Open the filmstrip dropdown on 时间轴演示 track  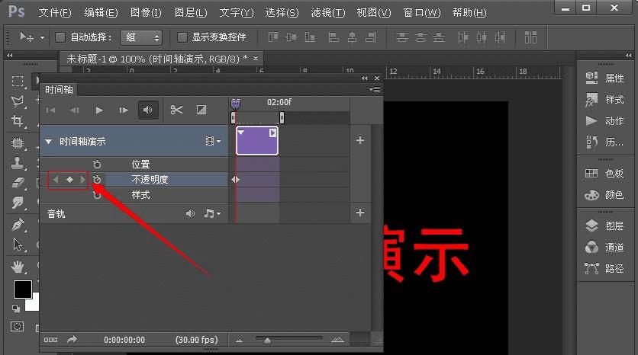point(213,141)
